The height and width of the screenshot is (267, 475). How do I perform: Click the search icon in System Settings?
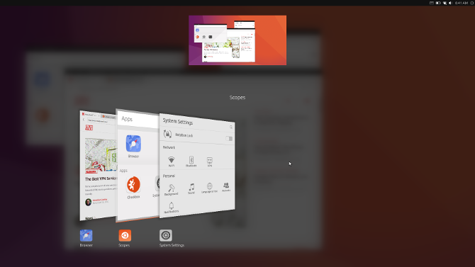[x=231, y=127]
